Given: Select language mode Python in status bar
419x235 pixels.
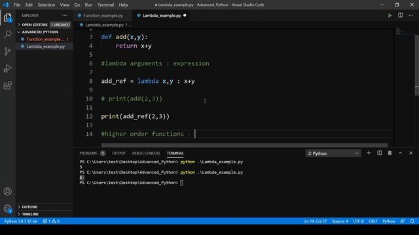Looking at the screenshot, I should [388, 221].
